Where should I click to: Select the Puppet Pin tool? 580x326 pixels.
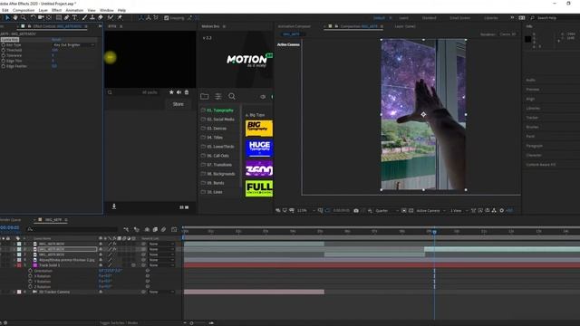[x=120, y=18]
